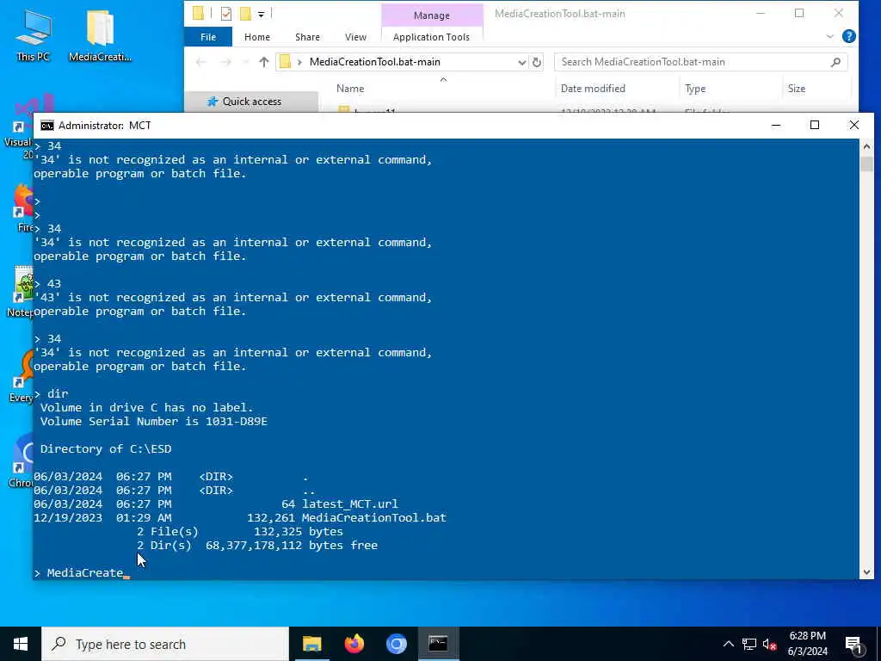Maximize the Administrator: MCT window
The height and width of the screenshot is (661, 881).
pos(815,125)
